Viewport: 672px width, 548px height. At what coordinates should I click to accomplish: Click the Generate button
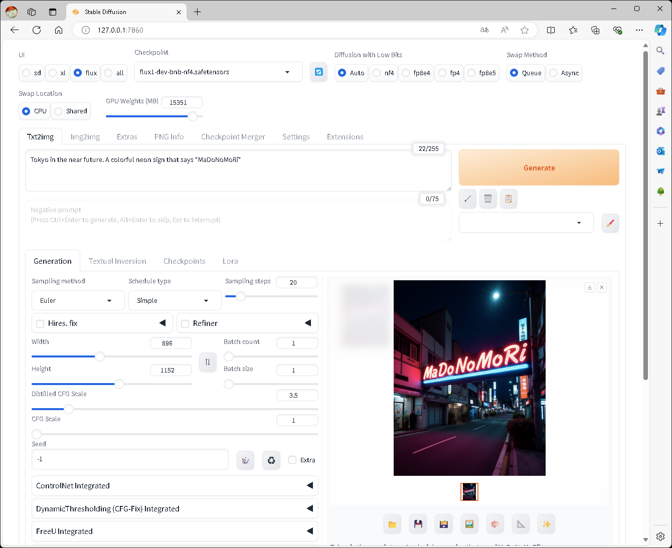539,167
